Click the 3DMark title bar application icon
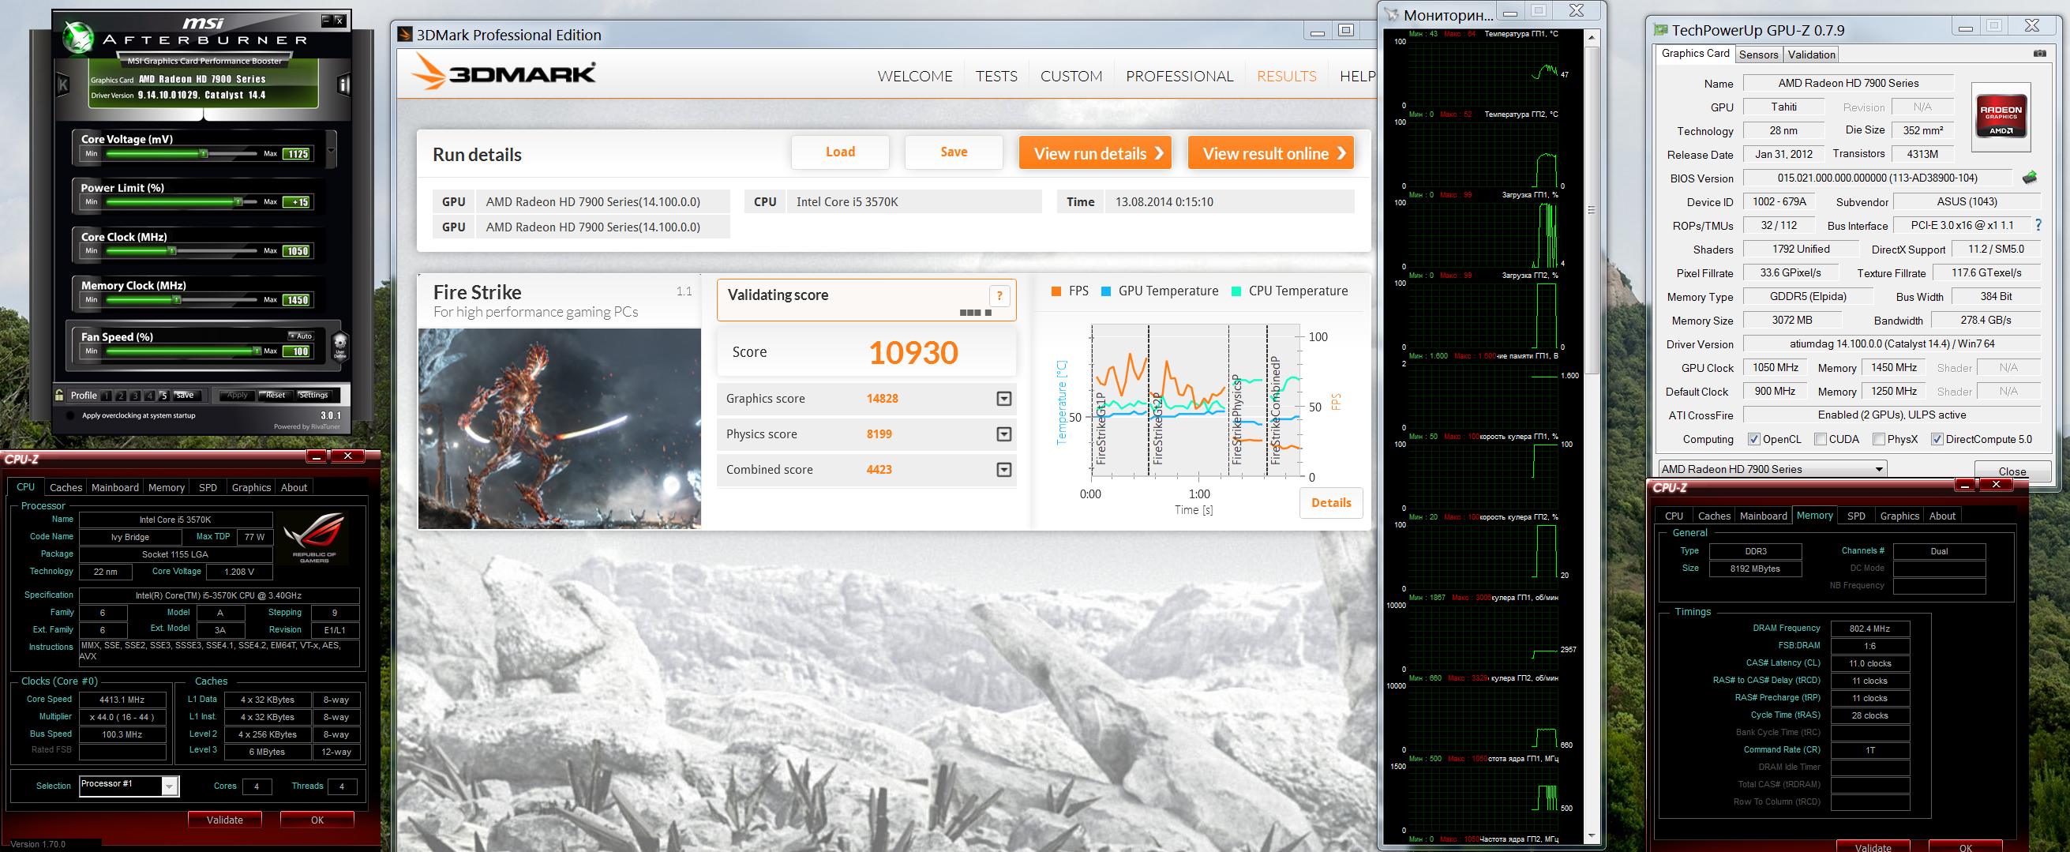 (x=406, y=35)
